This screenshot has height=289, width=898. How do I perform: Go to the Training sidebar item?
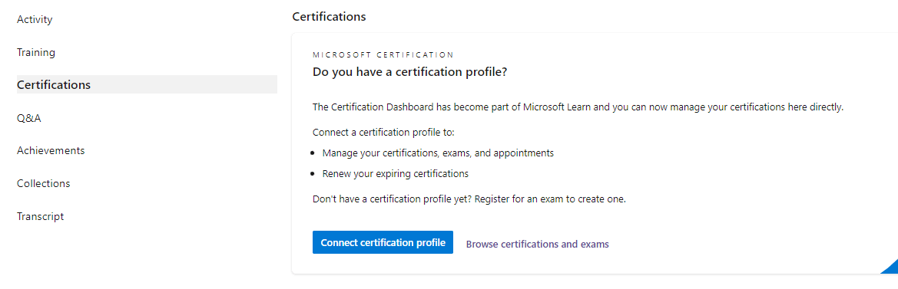pos(36,53)
